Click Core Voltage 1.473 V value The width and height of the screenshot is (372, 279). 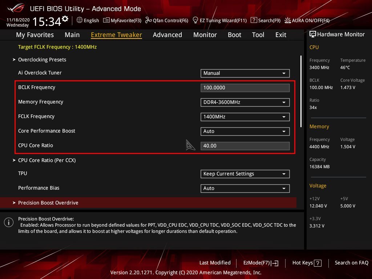348,88
